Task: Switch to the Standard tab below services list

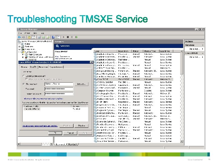Action: click(72, 145)
